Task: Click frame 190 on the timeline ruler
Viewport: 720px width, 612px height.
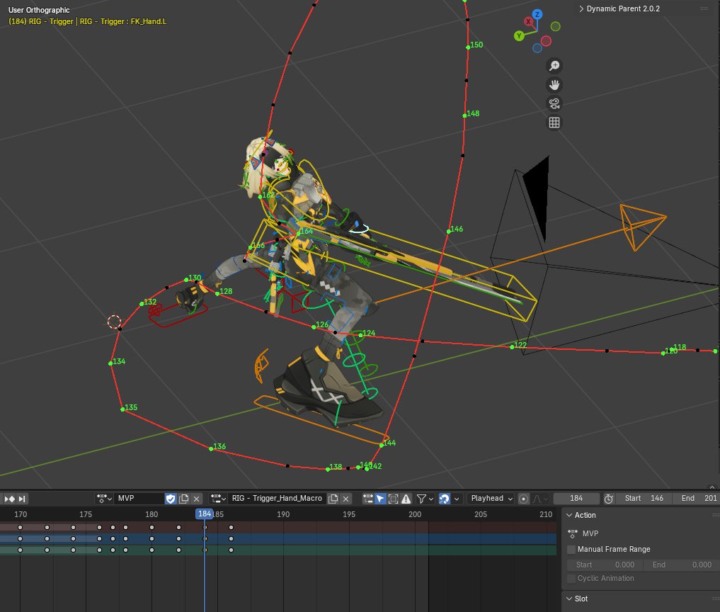Action: [283, 514]
